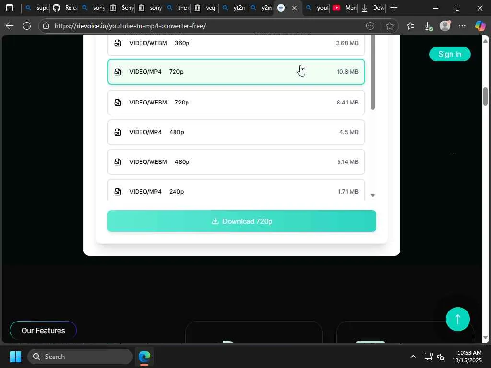Click the Our Features pill

43,331
